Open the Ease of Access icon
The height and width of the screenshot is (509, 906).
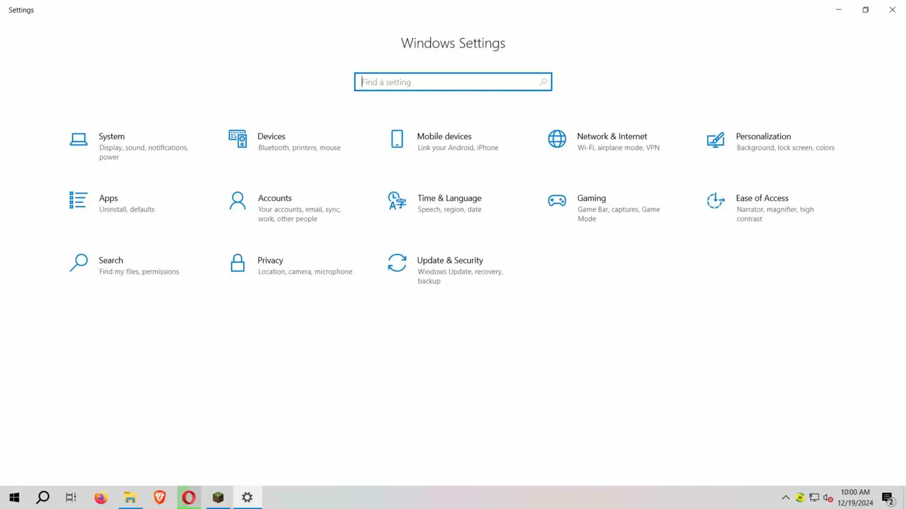pyautogui.click(x=715, y=201)
